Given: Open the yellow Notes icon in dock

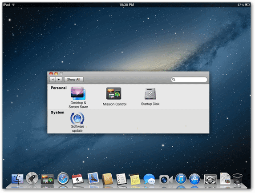Looking at the screenshot, I should 135,179.
